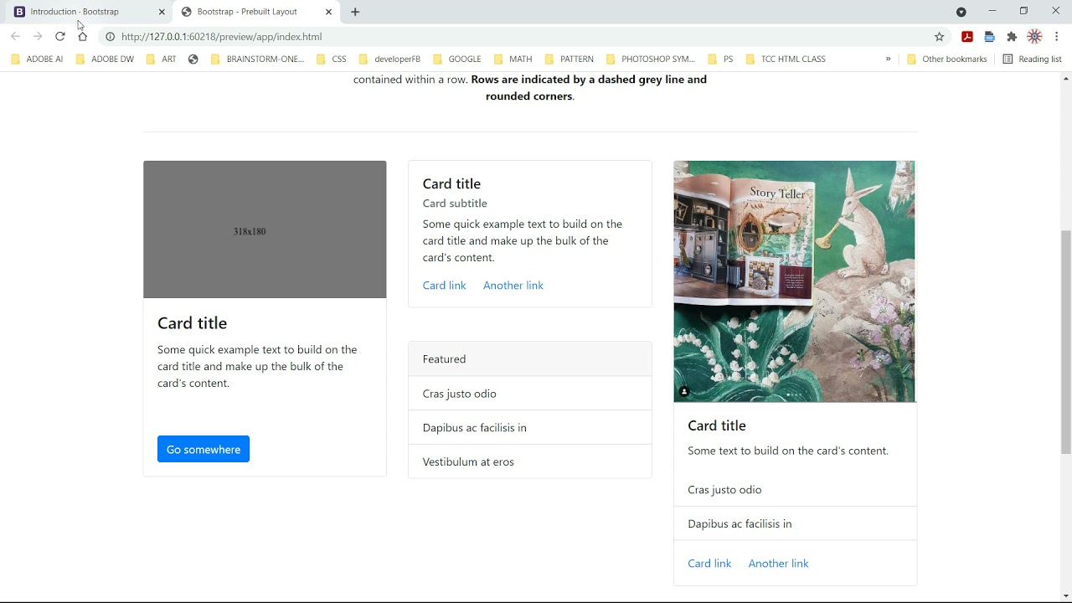Click scrollbar up arrow
This screenshot has width=1072, height=603.
(1066, 79)
